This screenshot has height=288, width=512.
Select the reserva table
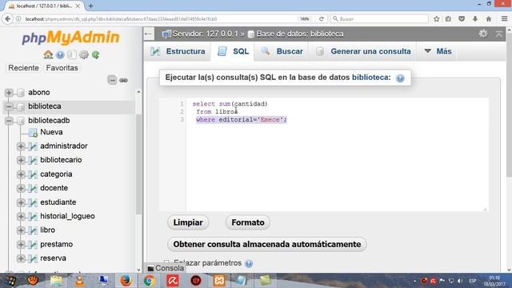click(x=53, y=258)
